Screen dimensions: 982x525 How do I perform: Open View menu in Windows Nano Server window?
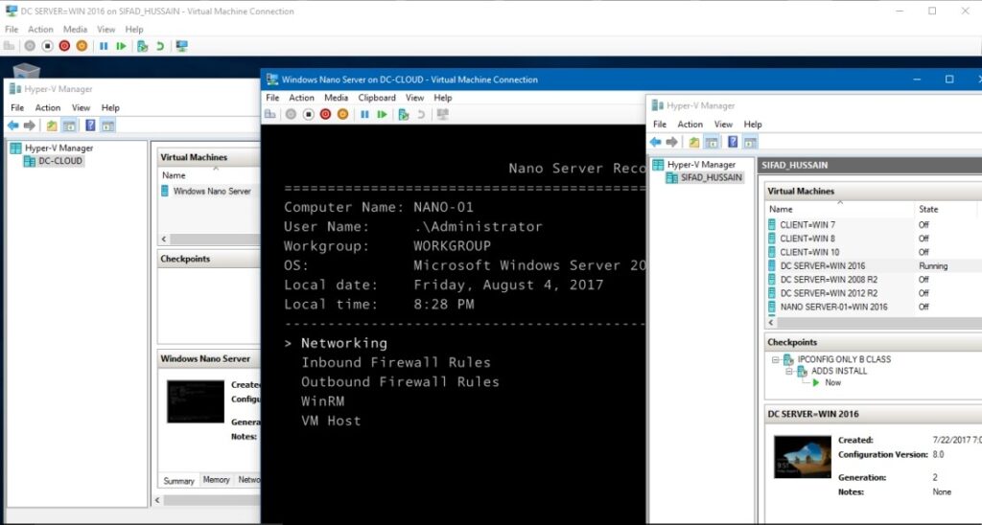(414, 98)
